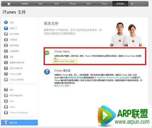Select the highlighted 联系支持 sidebar item
Image resolution: width=152 pixels, height=128 pixels.
click(x=19, y=122)
